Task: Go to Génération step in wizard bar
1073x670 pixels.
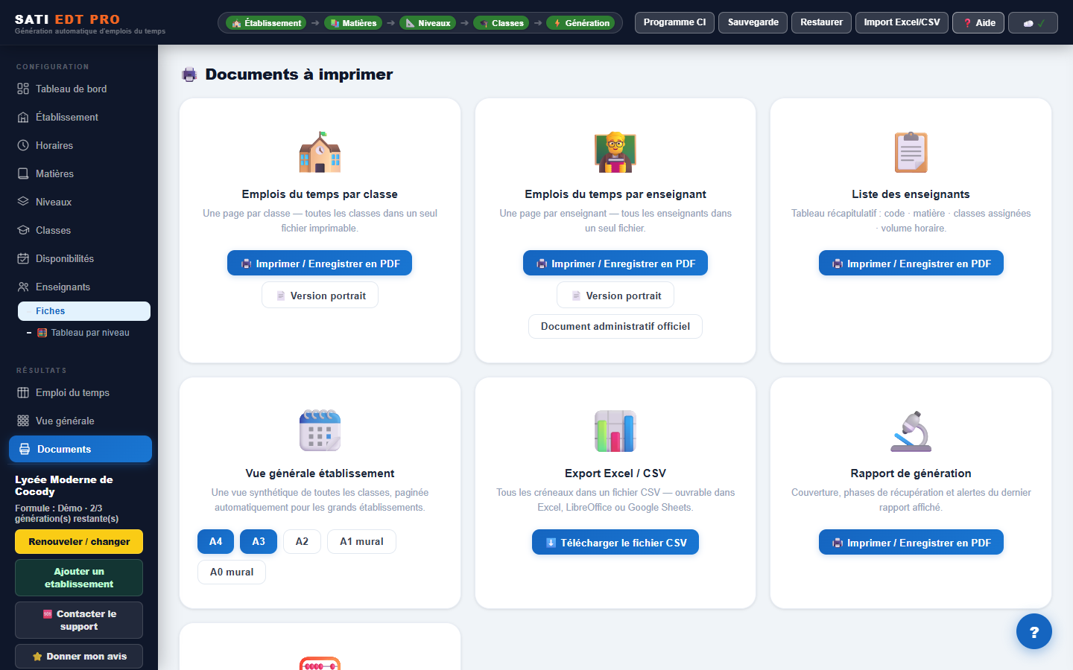Action: [x=580, y=23]
